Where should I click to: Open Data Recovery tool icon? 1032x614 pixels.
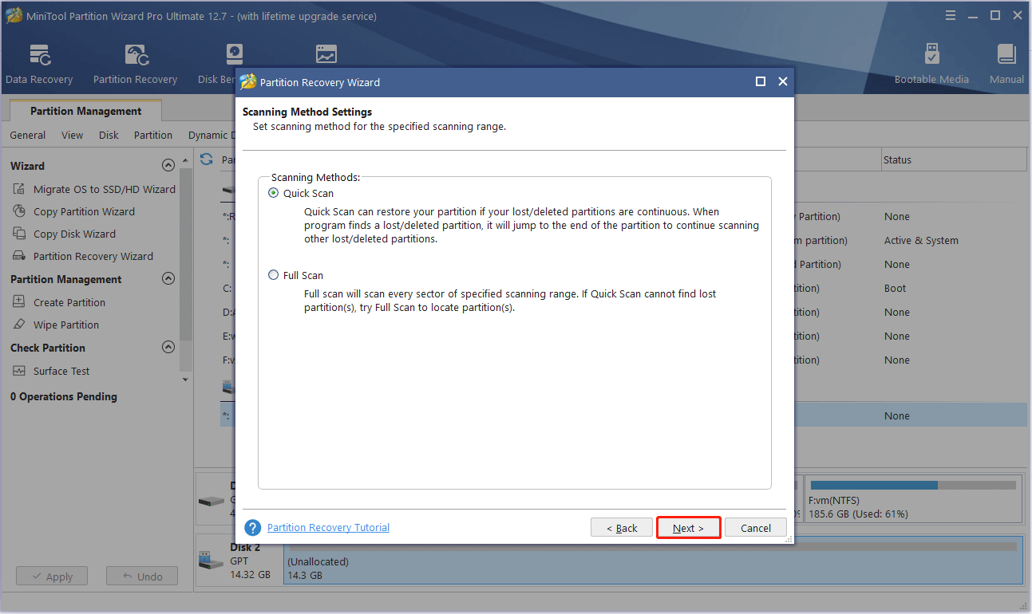point(39,55)
